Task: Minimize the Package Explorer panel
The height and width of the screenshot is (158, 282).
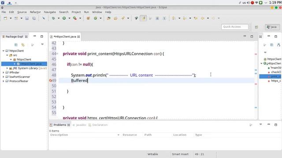Action: pyautogui.click(x=34, y=36)
